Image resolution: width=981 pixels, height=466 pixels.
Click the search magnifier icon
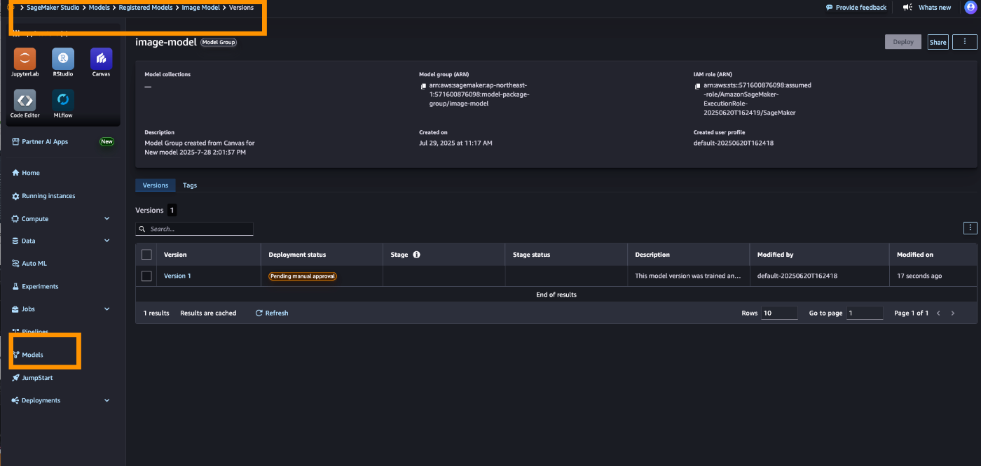tap(143, 229)
